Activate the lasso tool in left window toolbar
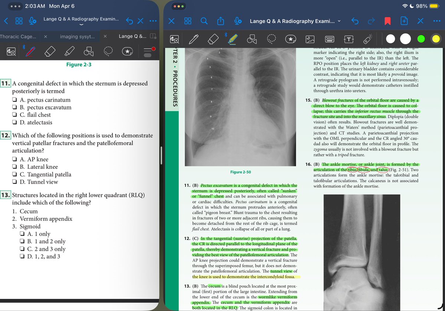The image size is (445, 311). tap(108, 51)
